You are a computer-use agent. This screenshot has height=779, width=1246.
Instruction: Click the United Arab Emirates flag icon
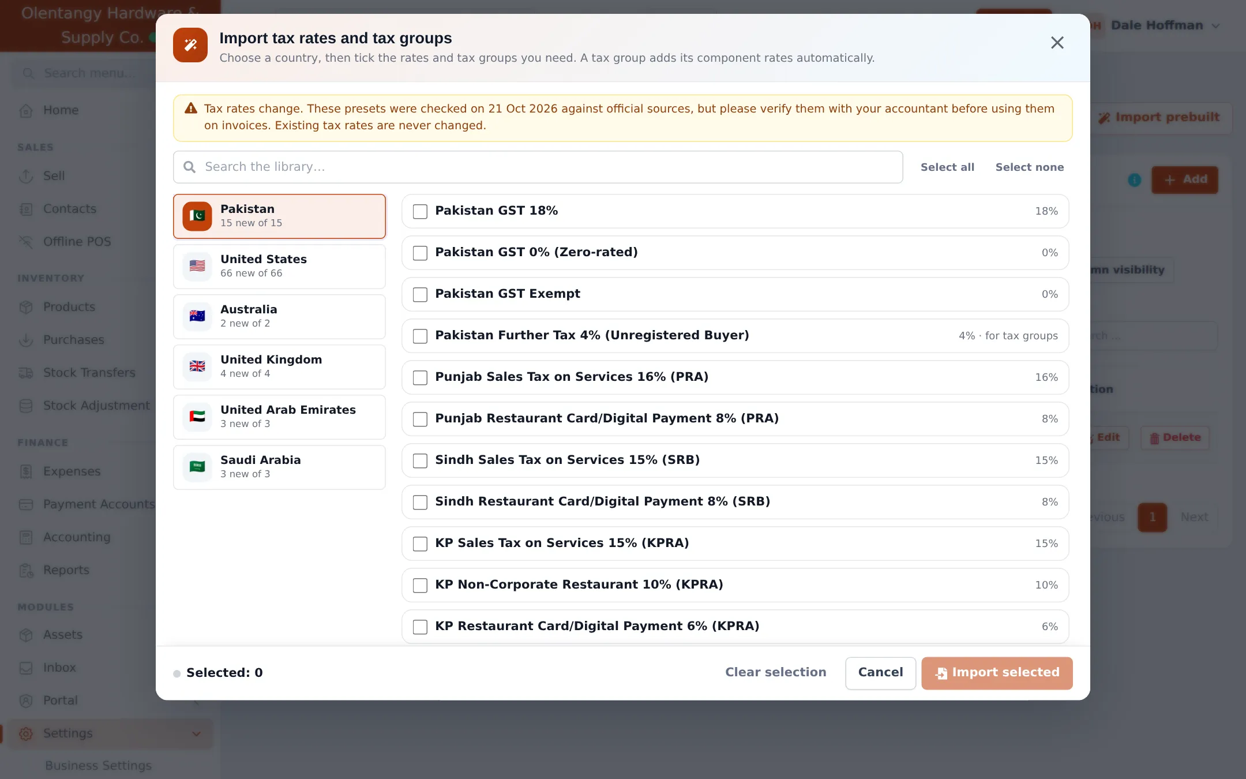click(x=197, y=417)
